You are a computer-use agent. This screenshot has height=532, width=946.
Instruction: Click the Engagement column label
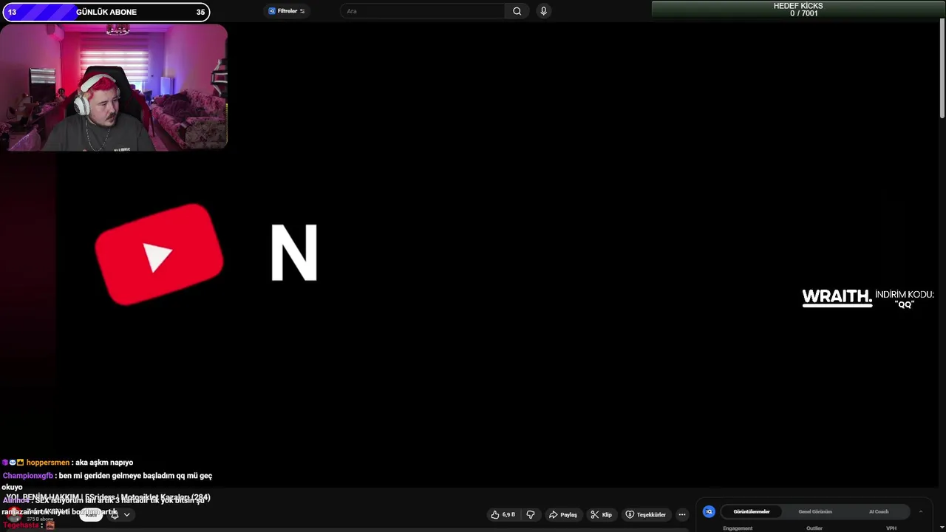click(x=738, y=528)
